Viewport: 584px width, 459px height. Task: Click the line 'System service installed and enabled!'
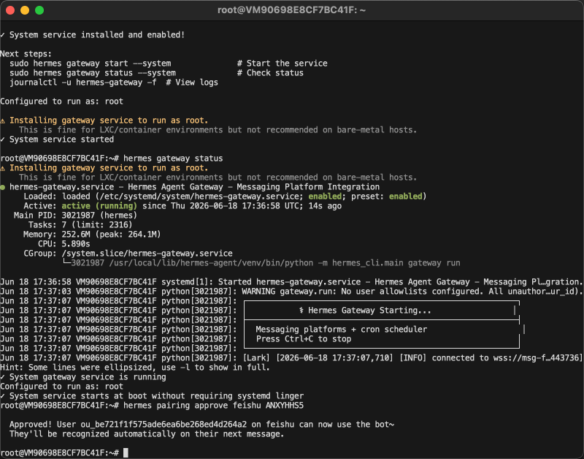[x=93, y=34]
